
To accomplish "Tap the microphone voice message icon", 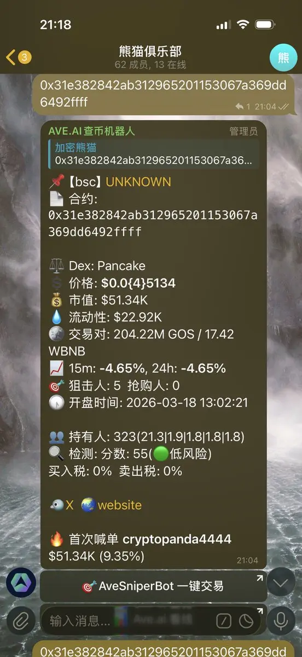I will pos(282,621).
